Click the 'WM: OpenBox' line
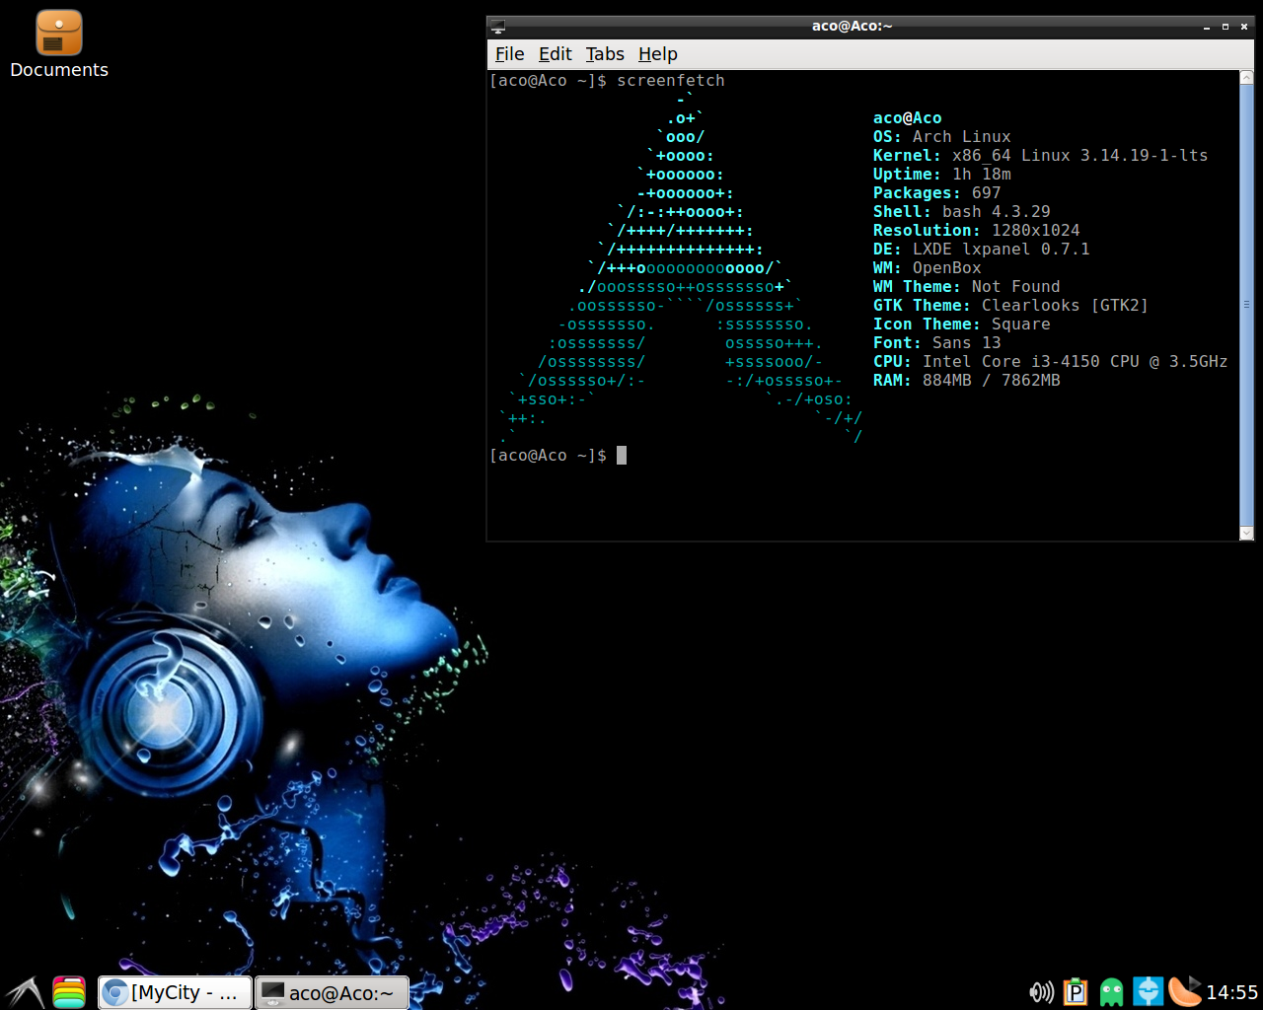 (928, 268)
